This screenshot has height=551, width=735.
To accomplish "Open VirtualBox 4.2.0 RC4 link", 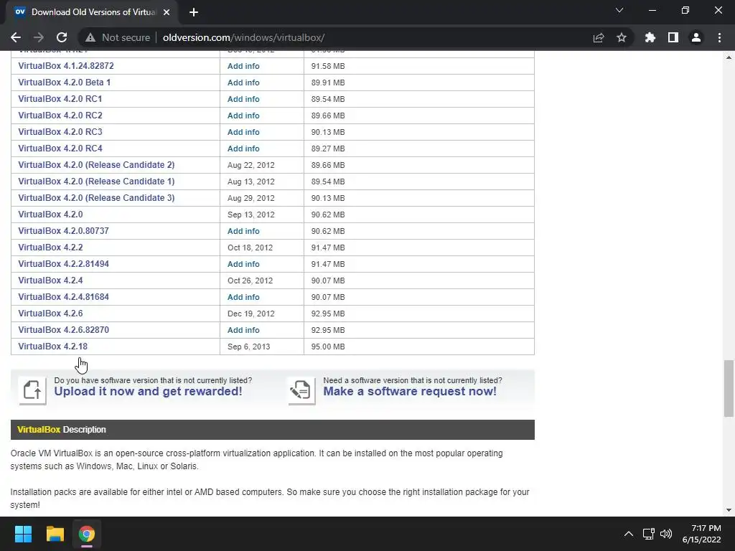I will (60, 149).
